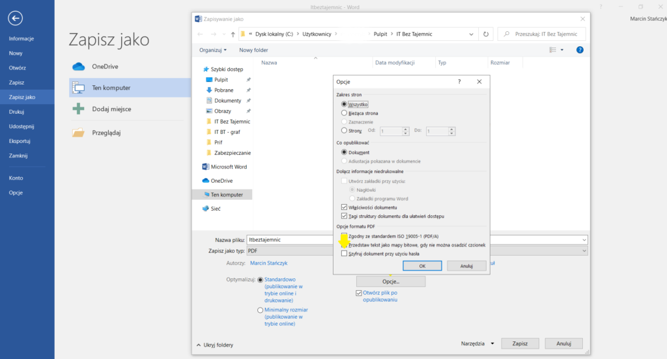Collapse folders with Ukryj foldery
The width and height of the screenshot is (667, 359).
[215, 345]
